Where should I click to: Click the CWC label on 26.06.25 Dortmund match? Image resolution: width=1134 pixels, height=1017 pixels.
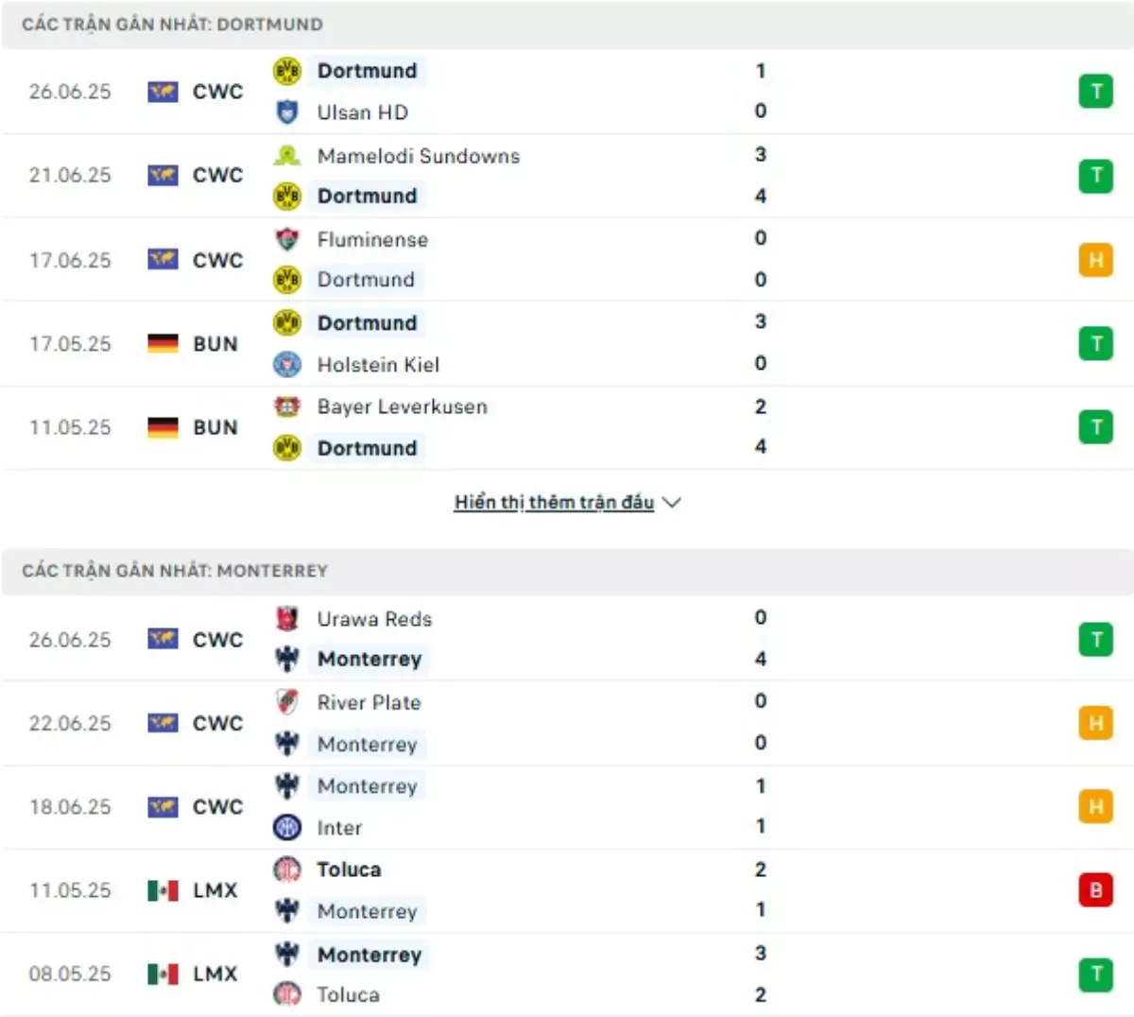(217, 92)
